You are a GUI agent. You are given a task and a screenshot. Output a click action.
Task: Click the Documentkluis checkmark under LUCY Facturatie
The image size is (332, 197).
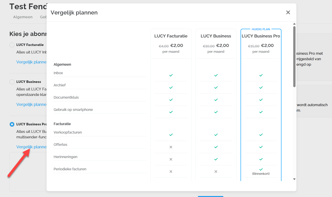point(171,100)
